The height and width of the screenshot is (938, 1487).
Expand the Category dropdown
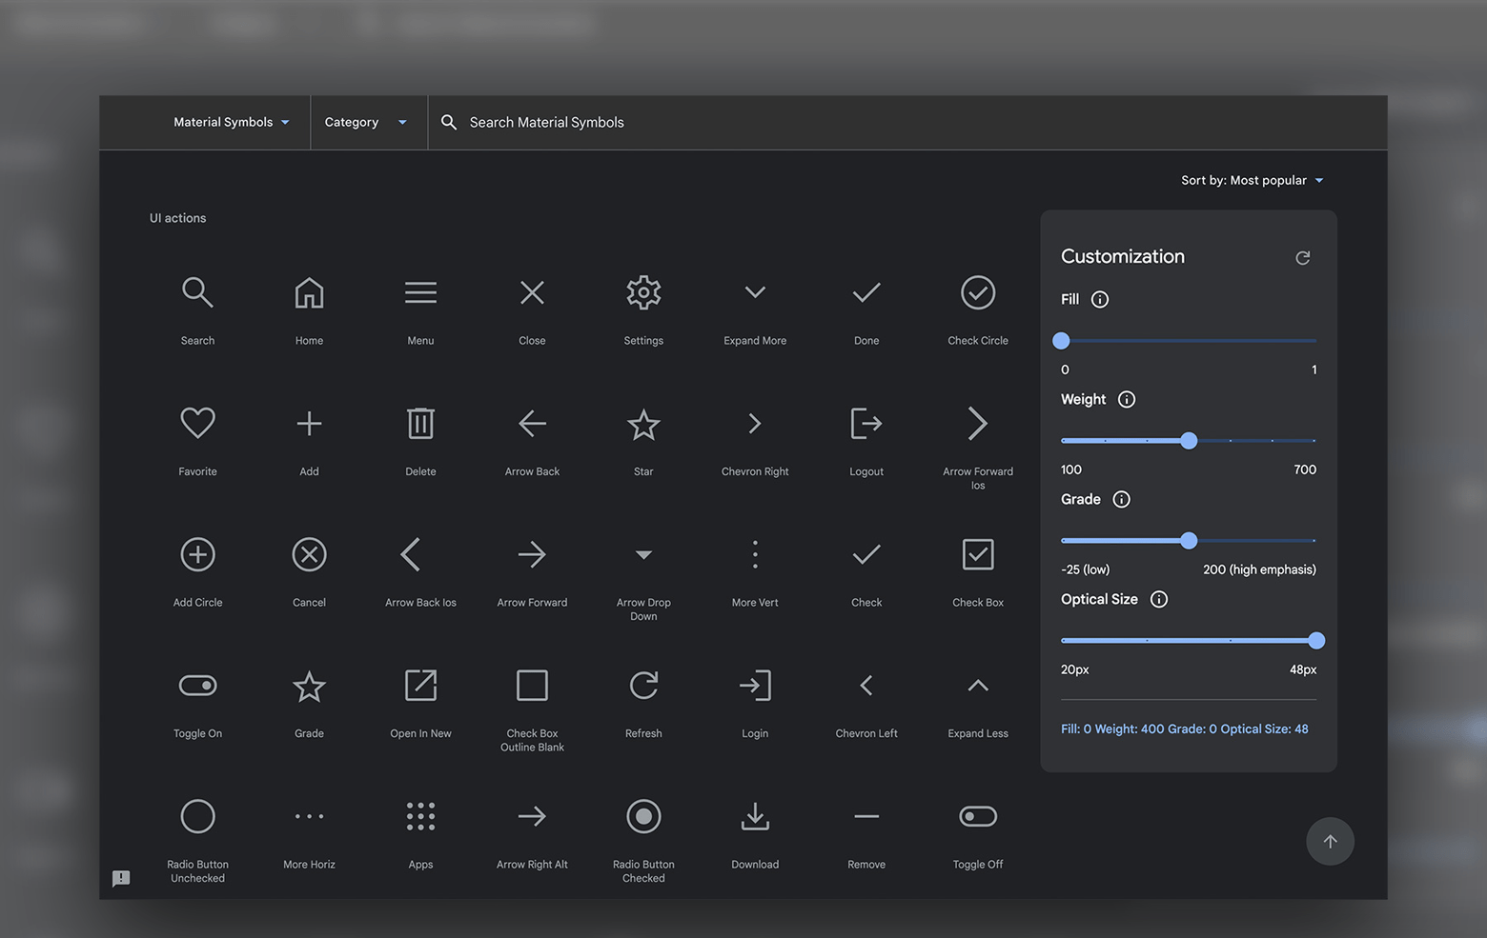(365, 122)
